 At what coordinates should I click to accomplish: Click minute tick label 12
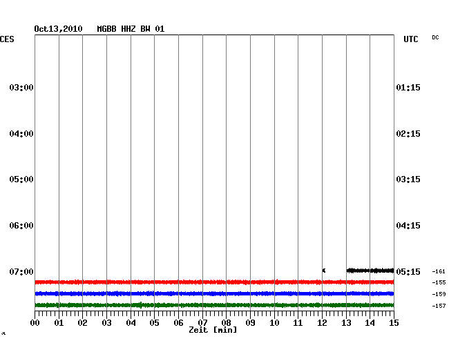(322, 323)
